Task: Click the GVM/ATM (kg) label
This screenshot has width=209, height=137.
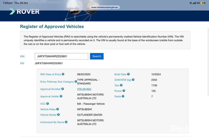Action: click(123, 80)
